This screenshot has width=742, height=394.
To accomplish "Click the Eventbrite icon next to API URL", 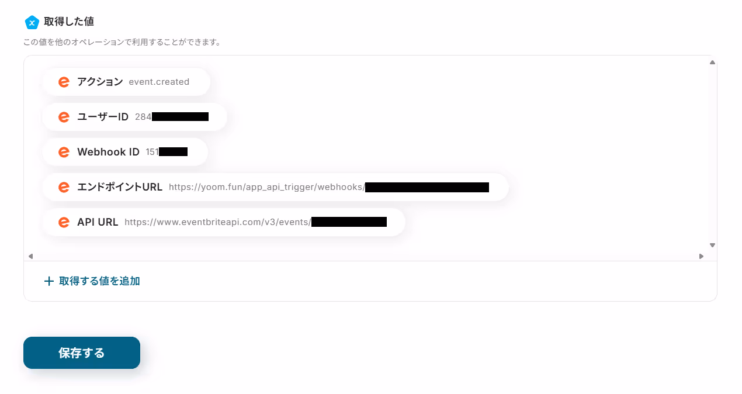I will pos(64,222).
